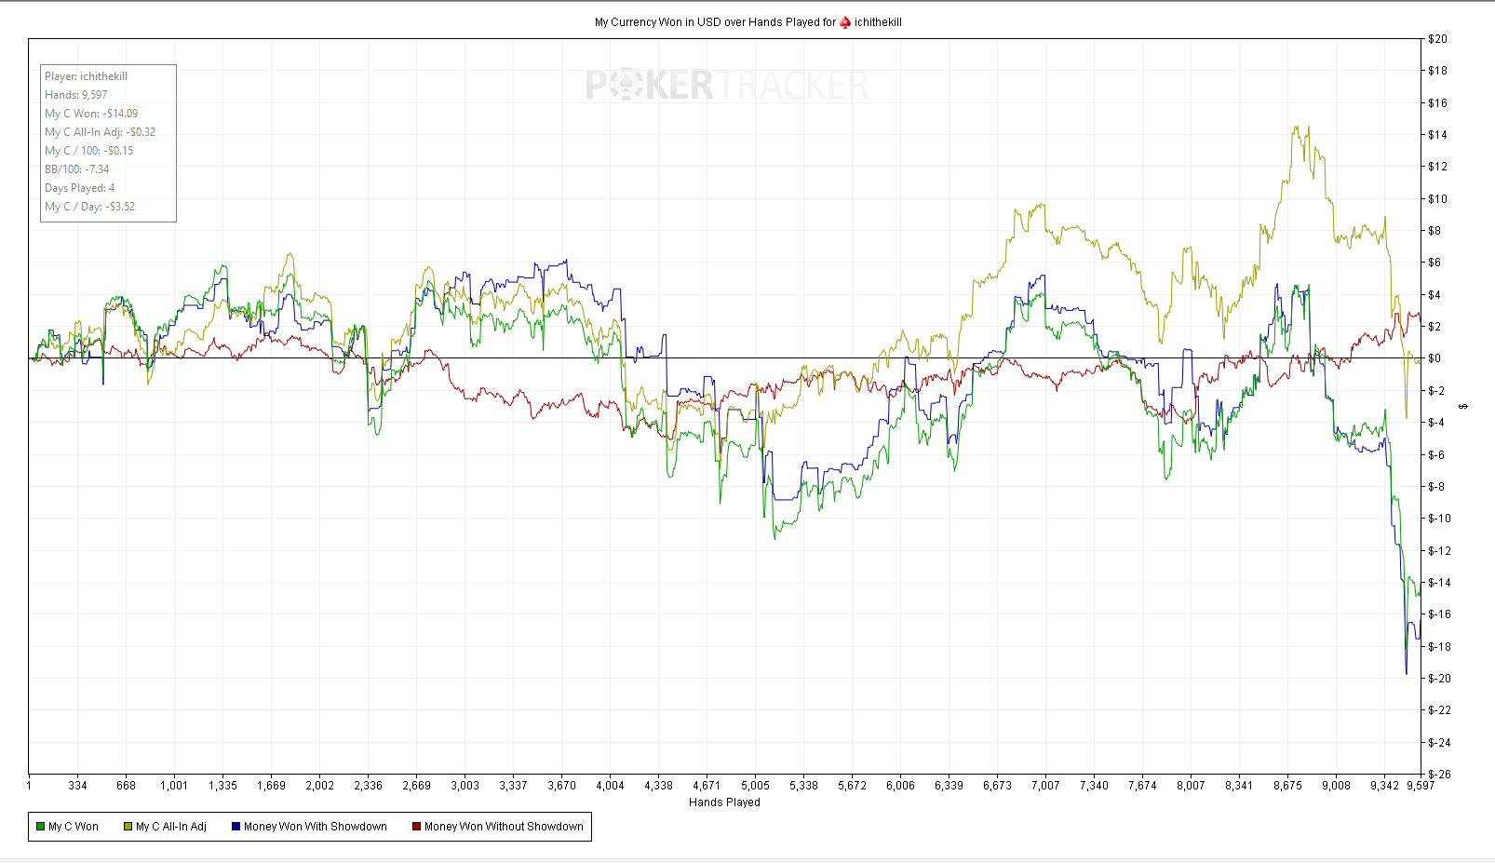Image resolution: width=1495 pixels, height=863 pixels.
Task: Click the '$-8' y-axis tick label
Action: [1436, 487]
